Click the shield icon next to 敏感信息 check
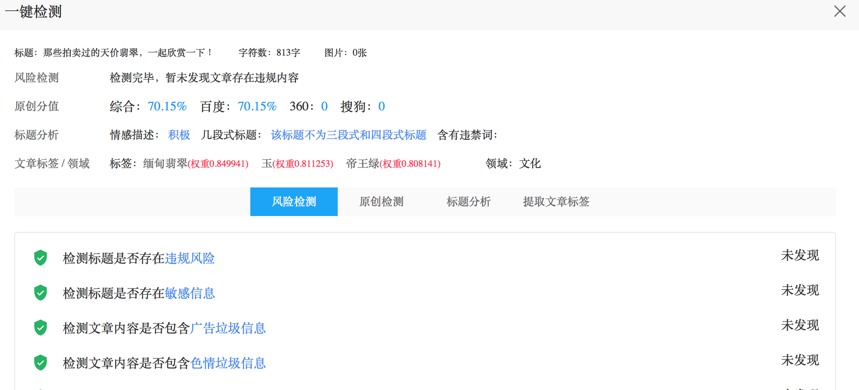 click(x=40, y=293)
